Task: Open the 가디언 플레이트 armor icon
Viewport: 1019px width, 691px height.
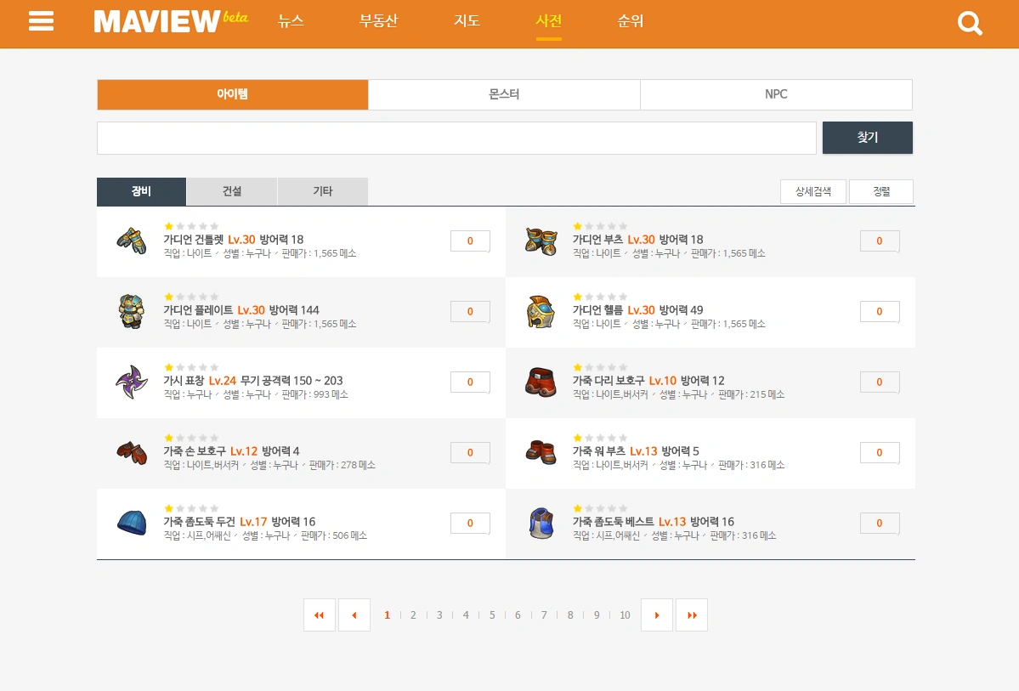Action: [x=132, y=311]
